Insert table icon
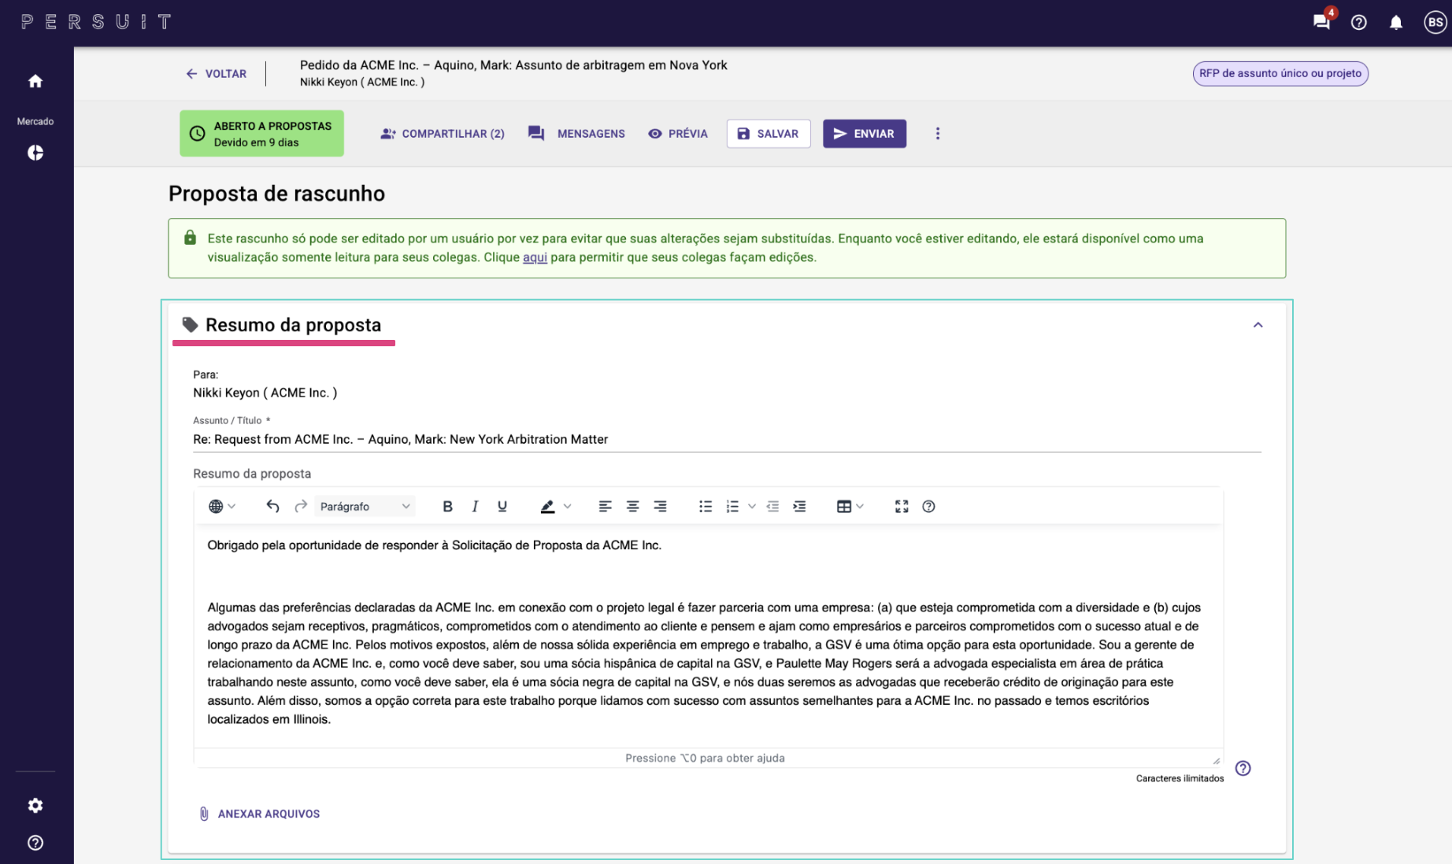 (844, 506)
